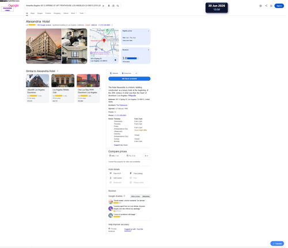Select the All results tab
Screen dimensions: 288x248
pos(27,13)
